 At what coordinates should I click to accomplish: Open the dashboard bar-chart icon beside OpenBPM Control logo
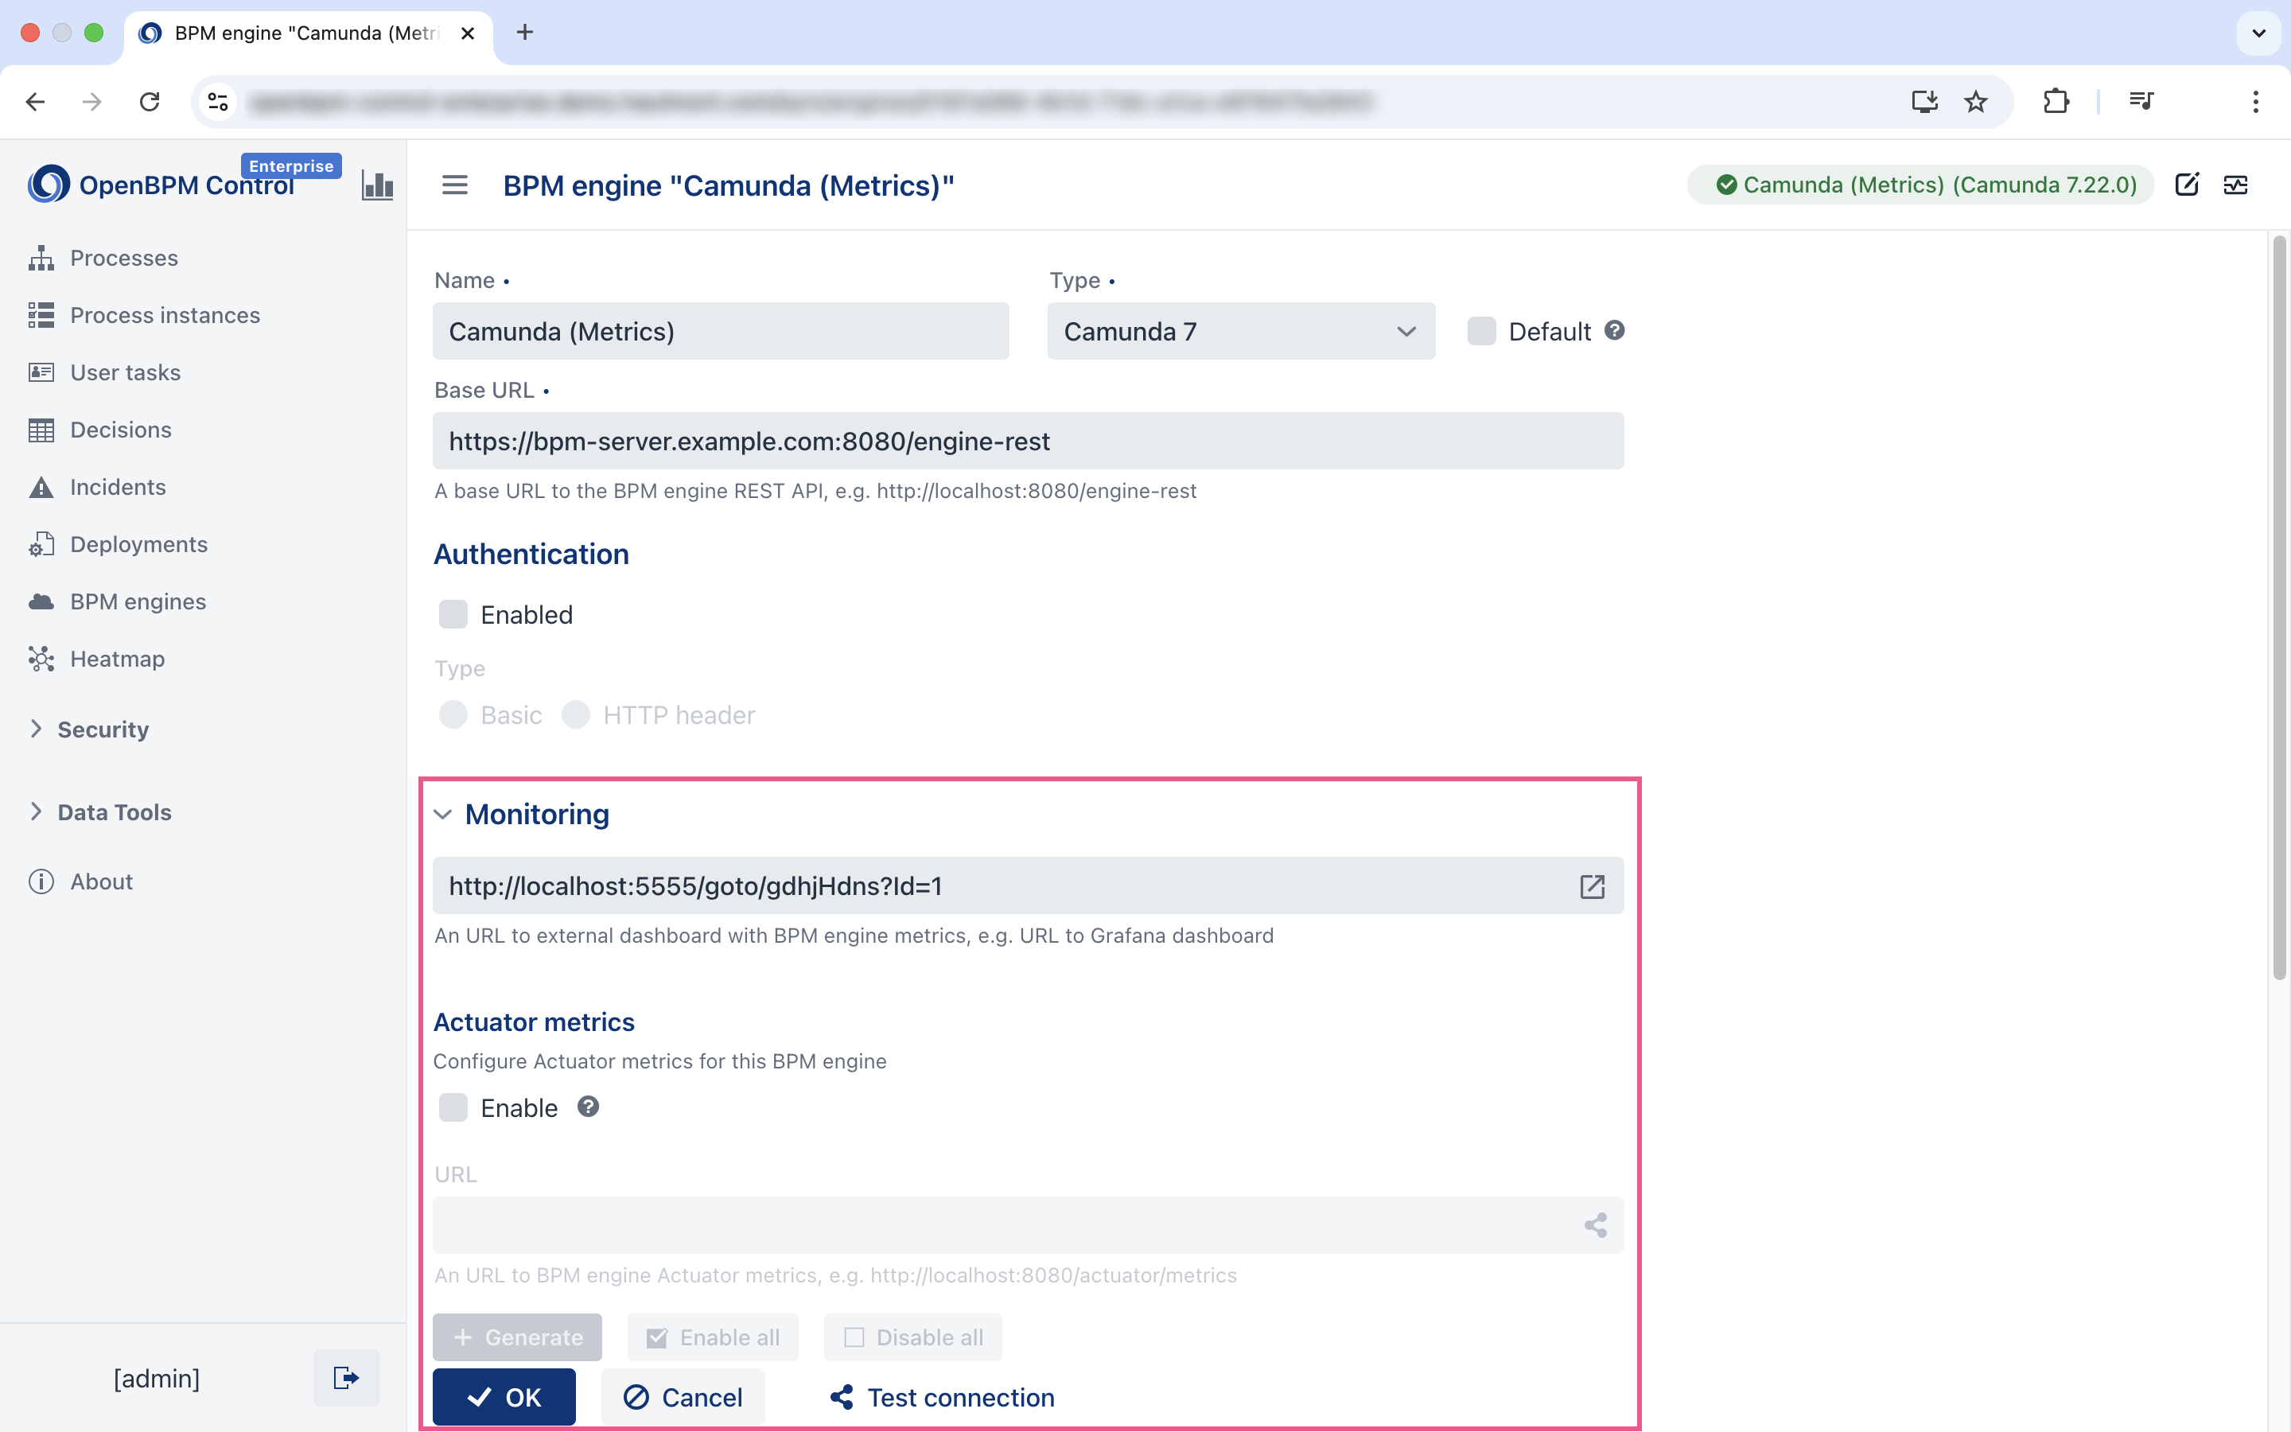tap(377, 185)
